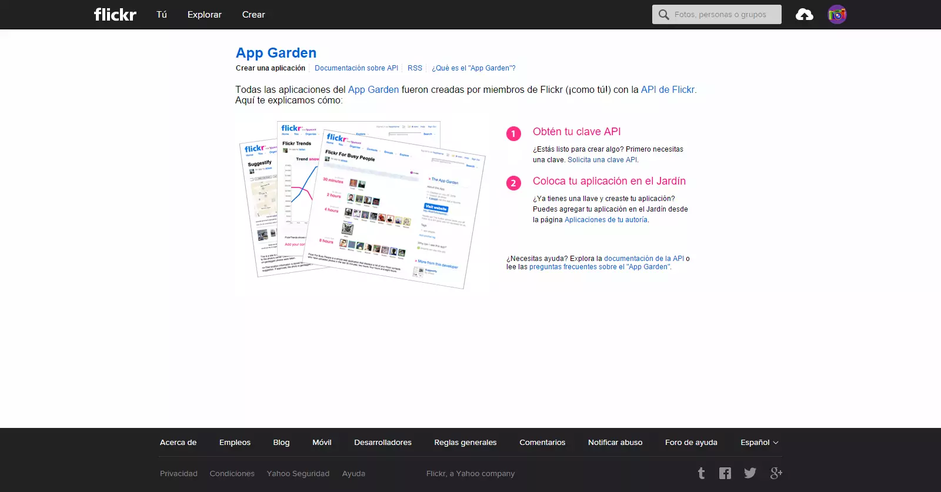
Task: Open Aplicaciones de tu autoría link
Action: pyautogui.click(x=606, y=220)
